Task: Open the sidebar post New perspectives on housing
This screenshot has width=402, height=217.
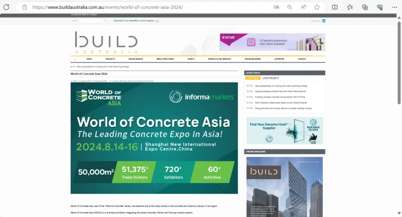Action: tap(281, 86)
